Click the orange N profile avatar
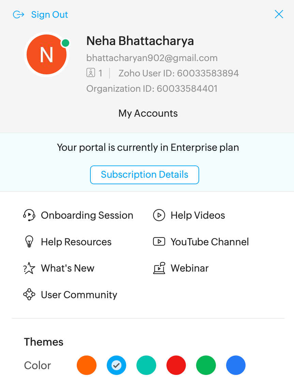The image size is (294, 377). pyautogui.click(x=47, y=55)
